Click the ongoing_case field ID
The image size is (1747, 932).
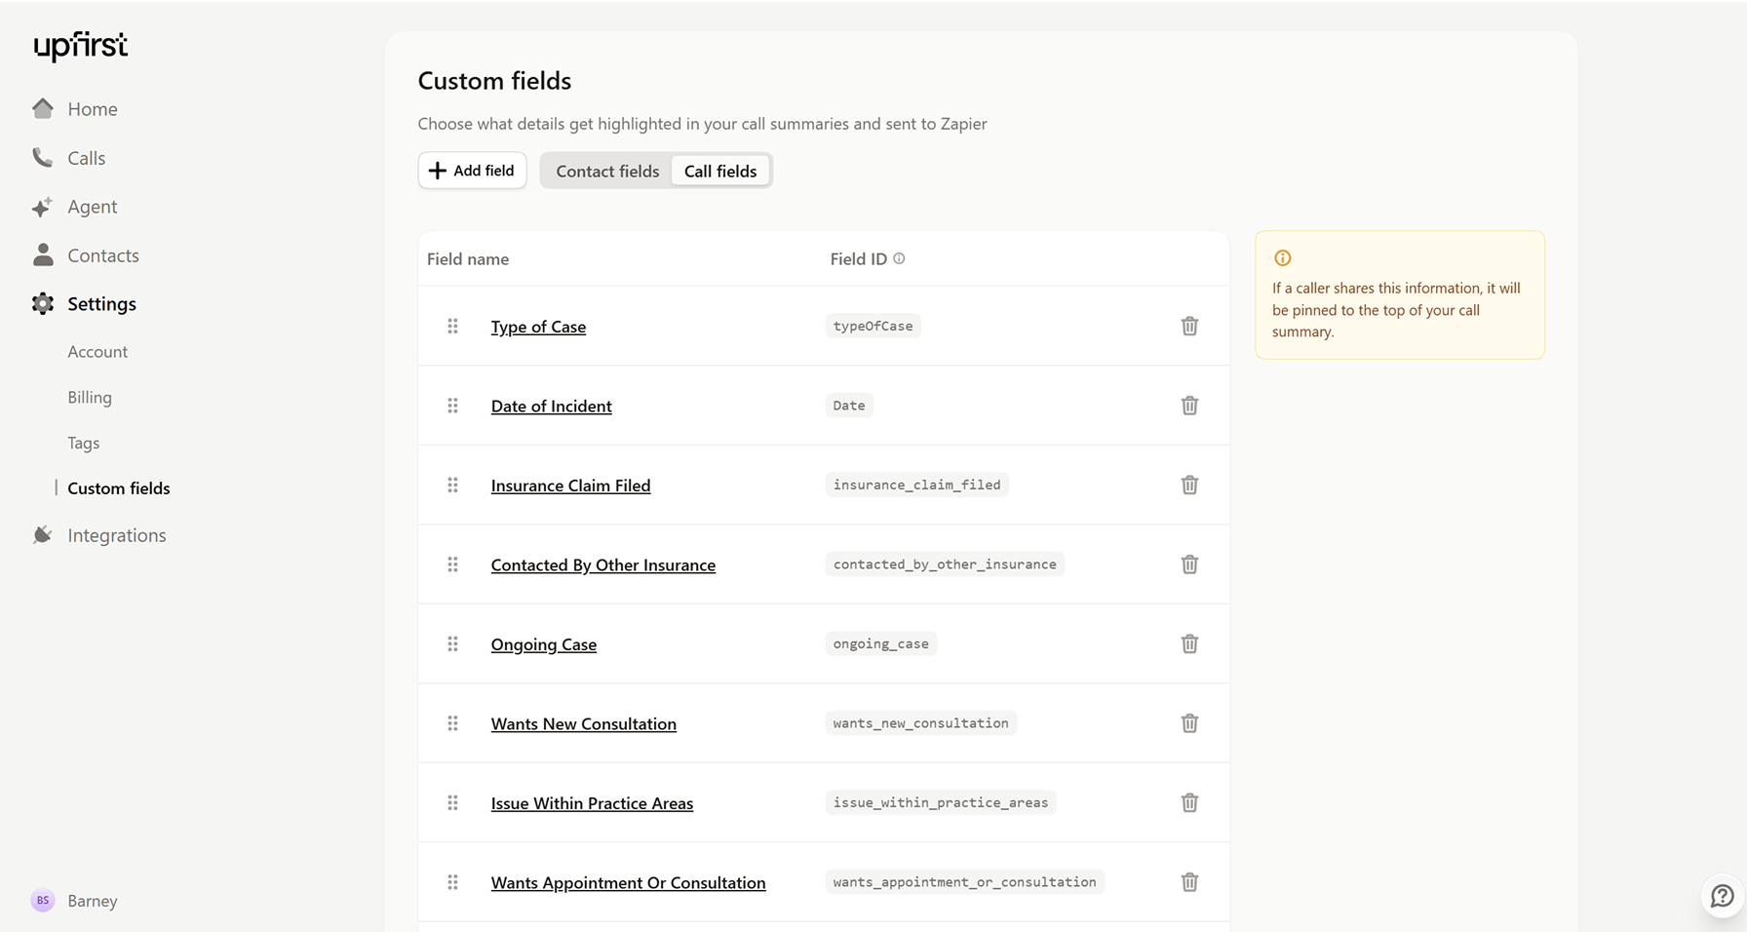[881, 643]
